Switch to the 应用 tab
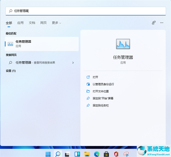The width and height of the screenshot is (171, 157). click(x=21, y=23)
